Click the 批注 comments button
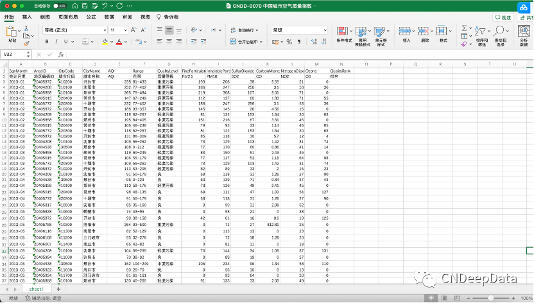The image size is (534, 303). point(503,17)
